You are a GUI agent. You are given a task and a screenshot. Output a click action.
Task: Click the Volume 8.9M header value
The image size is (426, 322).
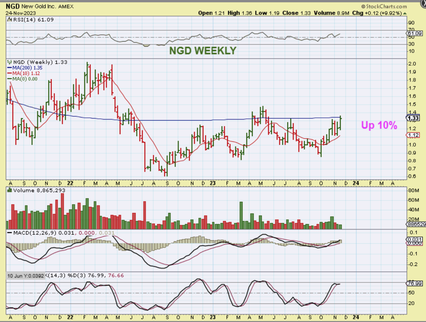tap(331, 13)
